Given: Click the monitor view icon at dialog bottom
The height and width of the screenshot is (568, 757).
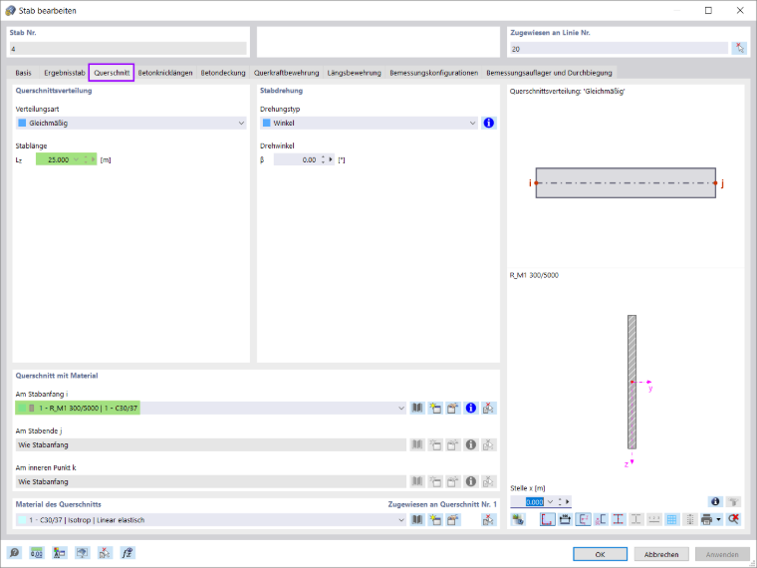Looking at the screenshot, I should [x=82, y=552].
